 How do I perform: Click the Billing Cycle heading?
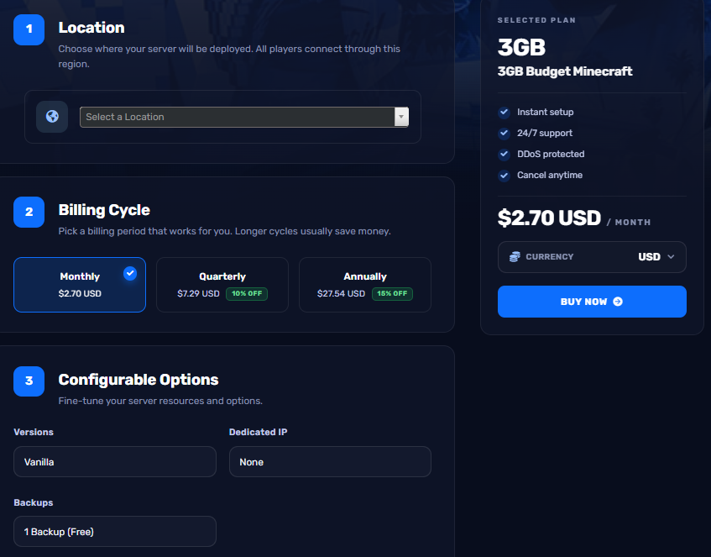[x=104, y=210]
